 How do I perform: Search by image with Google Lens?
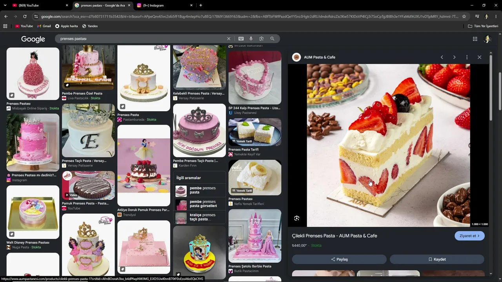pos(261,39)
